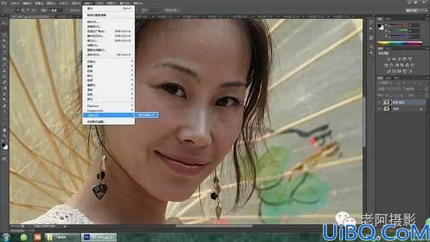Screen dimensions: 430x242
Task: Choose the Shift+Ctrl+X Liquify entry
Action: click(109, 40)
